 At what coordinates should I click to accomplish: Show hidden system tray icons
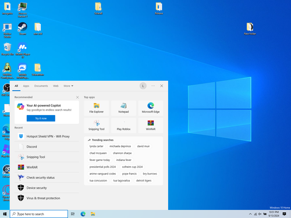[x=250, y=214]
